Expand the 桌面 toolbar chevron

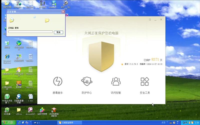tap(167, 122)
